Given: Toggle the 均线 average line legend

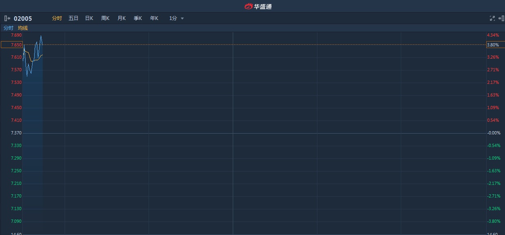Looking at the screenshot, I should tap(23, 28).
